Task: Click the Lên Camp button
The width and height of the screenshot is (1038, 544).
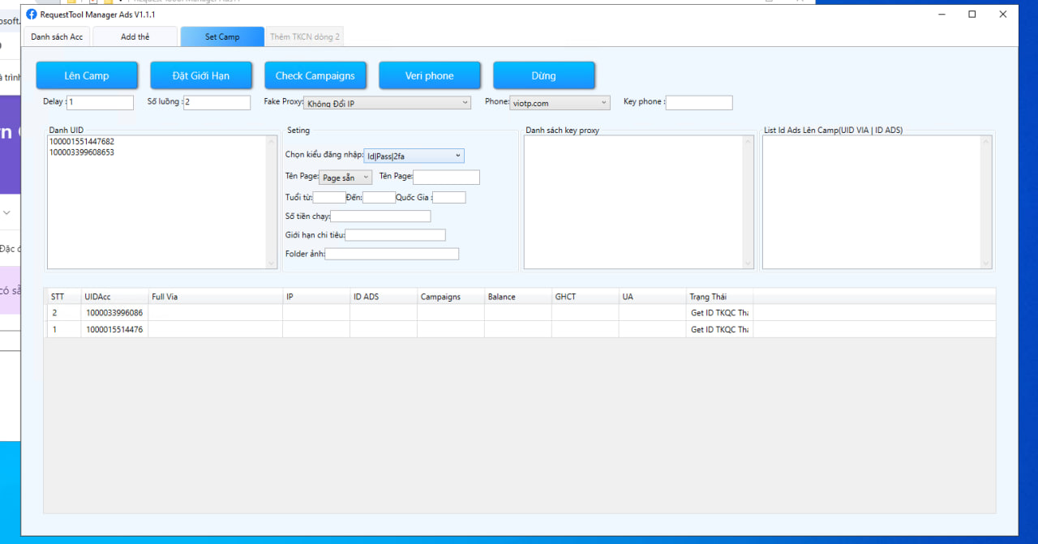Action: pyautogui.click(x=87, y=75)
